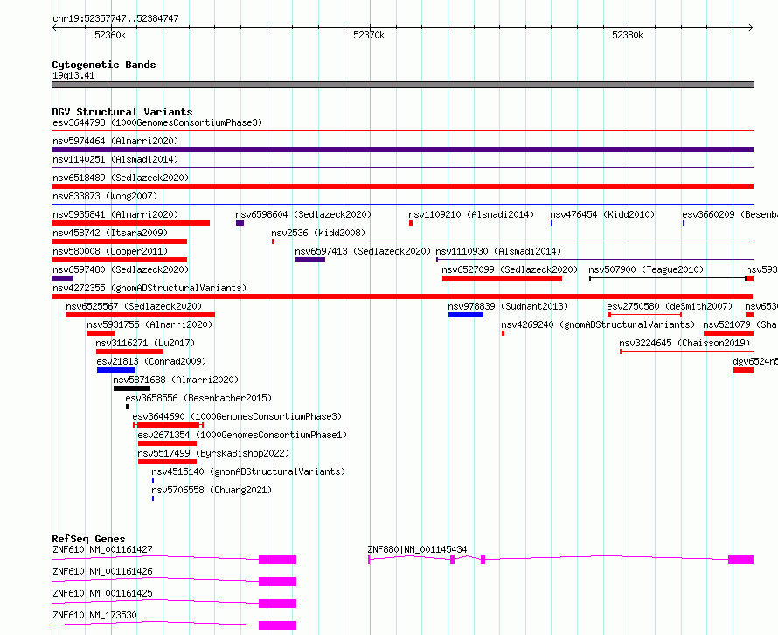Open variant nsv1140251 (Alsmadi2014)

115,159
